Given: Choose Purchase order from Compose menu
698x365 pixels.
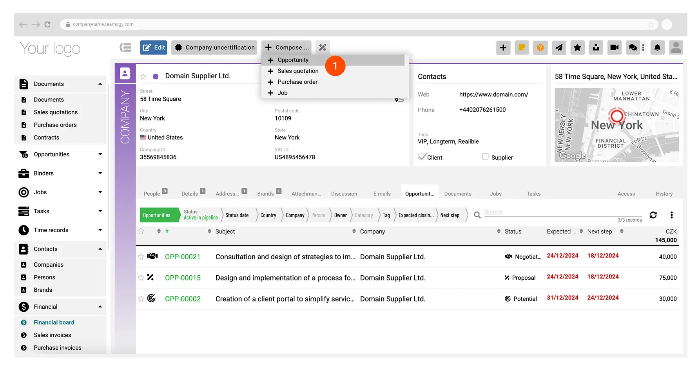Looking at the screenshot, I should (333, 82).
